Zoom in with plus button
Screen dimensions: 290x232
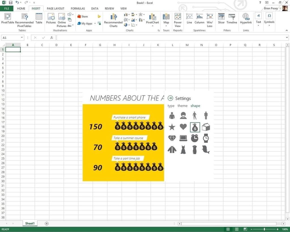[278, 229]
